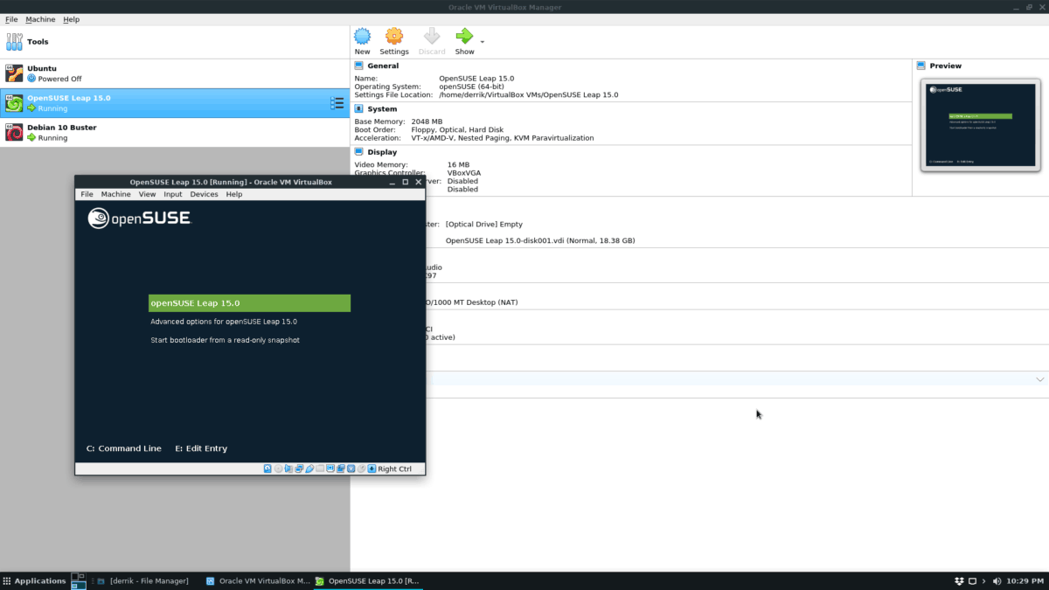The width and height of the screenshot is (1049, 590).
Task: Select the openSUSE Leap 15.0 boot entry
Action: click(249, 302)
